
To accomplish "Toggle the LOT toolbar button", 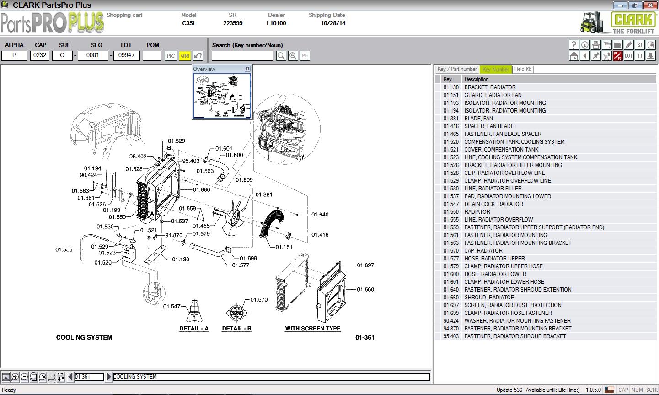I will point(628,55).
